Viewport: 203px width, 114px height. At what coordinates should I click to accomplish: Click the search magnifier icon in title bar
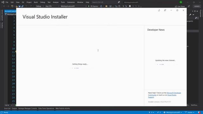[119, 2]
